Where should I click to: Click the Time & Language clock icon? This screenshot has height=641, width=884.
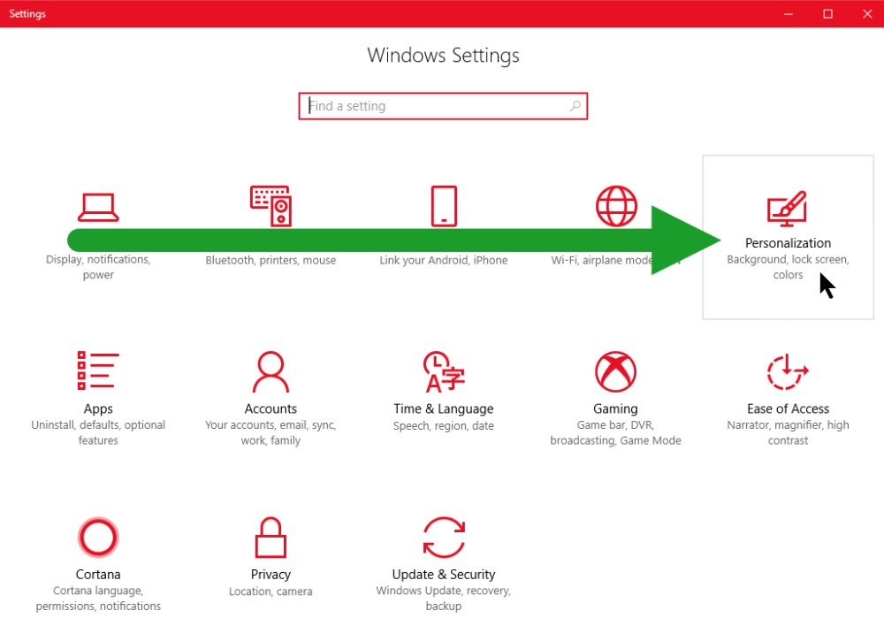[444, 371]
